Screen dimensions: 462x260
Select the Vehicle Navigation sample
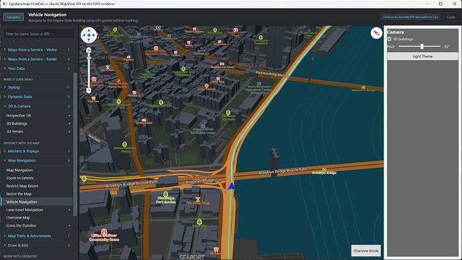37,202
